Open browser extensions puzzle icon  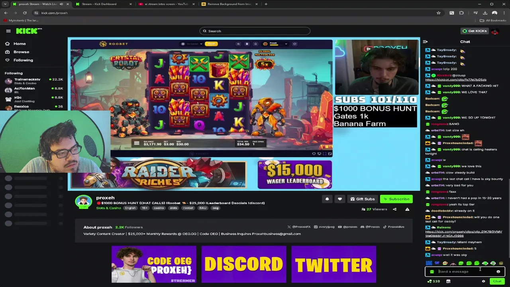(x=461, y=13)
